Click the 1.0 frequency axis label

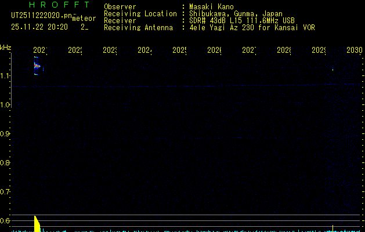[x=6, y=105]
